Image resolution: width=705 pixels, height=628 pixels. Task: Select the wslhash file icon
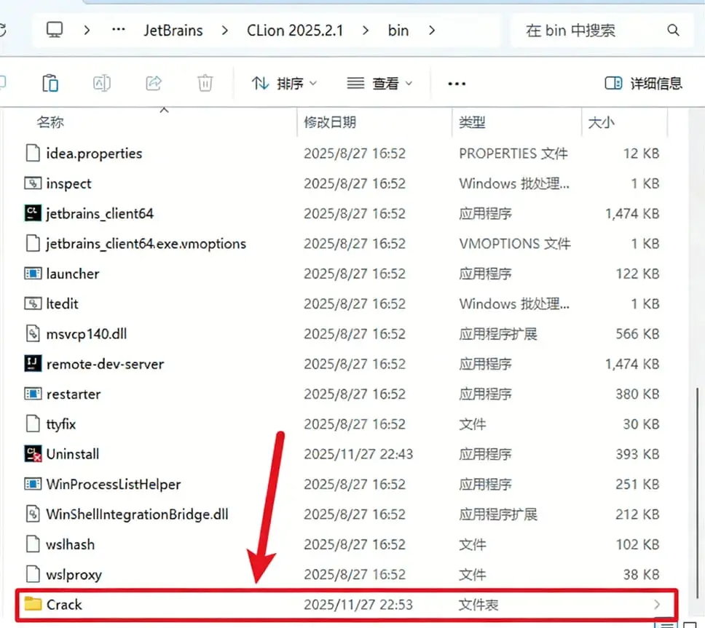33,544
